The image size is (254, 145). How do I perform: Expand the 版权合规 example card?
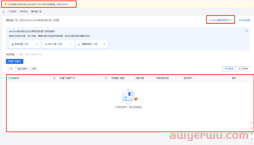[x=24, y=44]
